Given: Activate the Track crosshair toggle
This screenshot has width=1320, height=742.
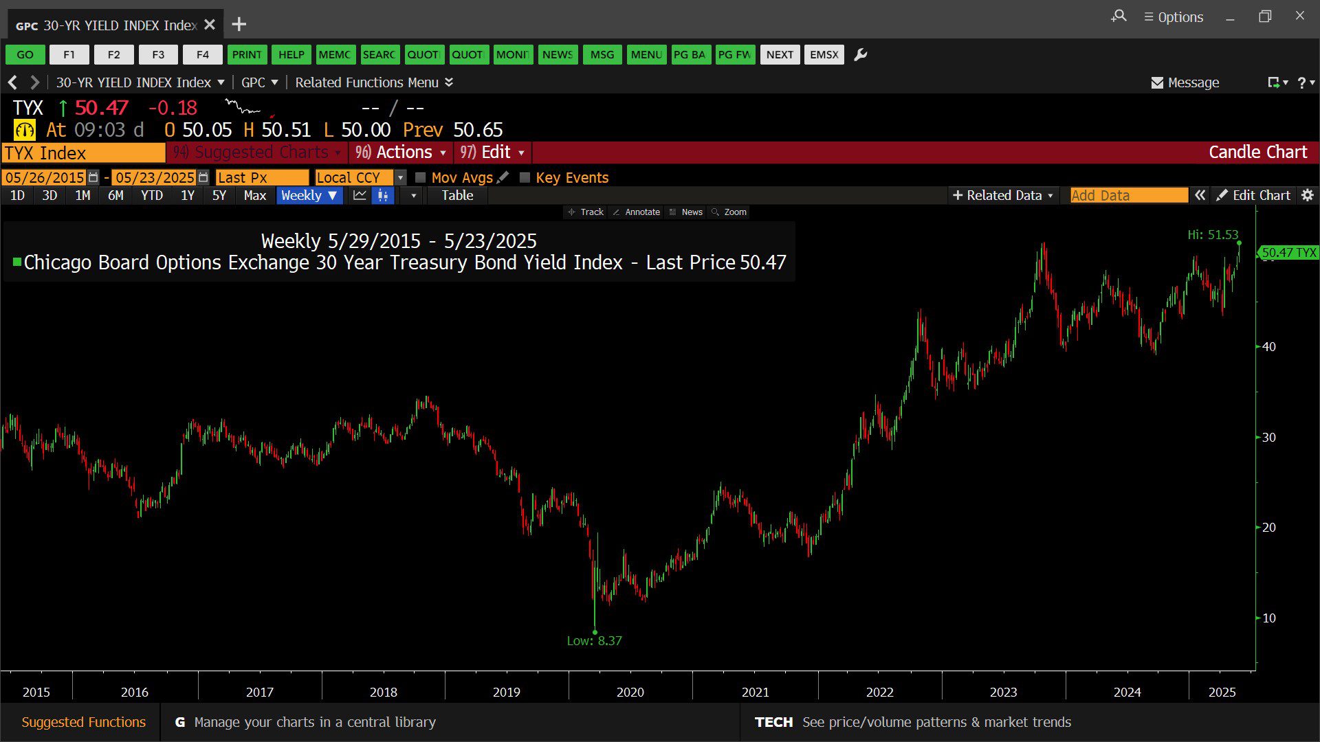Looking at the screenshot, I should tap(586, 212).
